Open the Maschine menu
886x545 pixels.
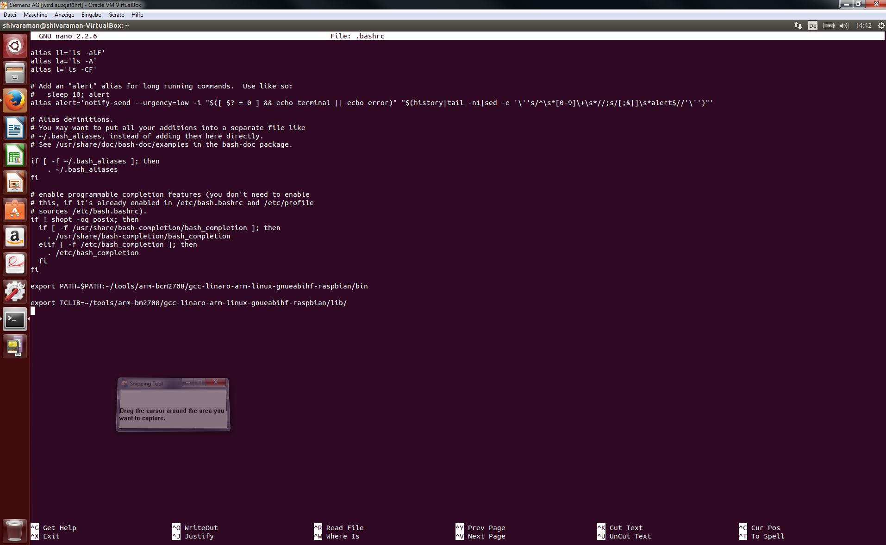coord(36,15)
